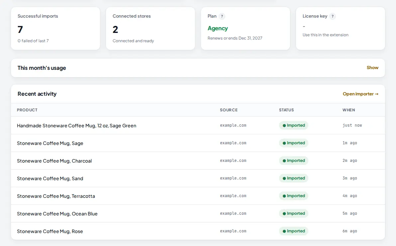Viewport: 396px width, 246px height.
Task: Select the Handmade Stoneware Coffee Mug Sage Green row
Action: tap(198, 125)
